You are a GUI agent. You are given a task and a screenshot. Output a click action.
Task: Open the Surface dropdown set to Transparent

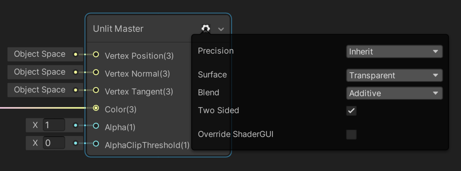pos(394,75)
